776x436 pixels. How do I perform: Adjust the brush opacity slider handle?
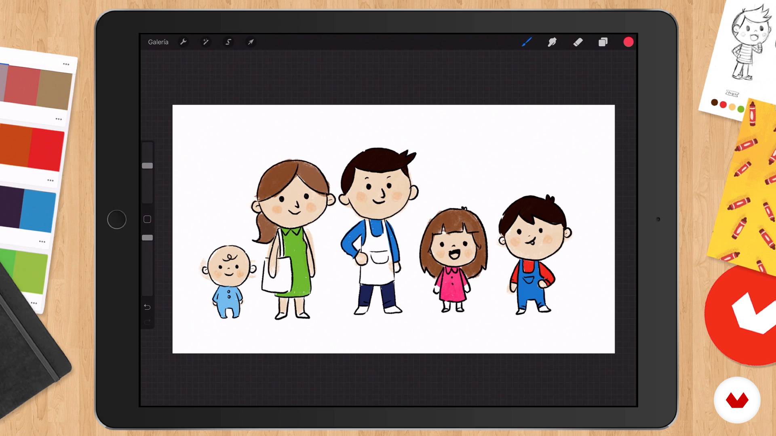pyautogui.click(x=148, y=238)
